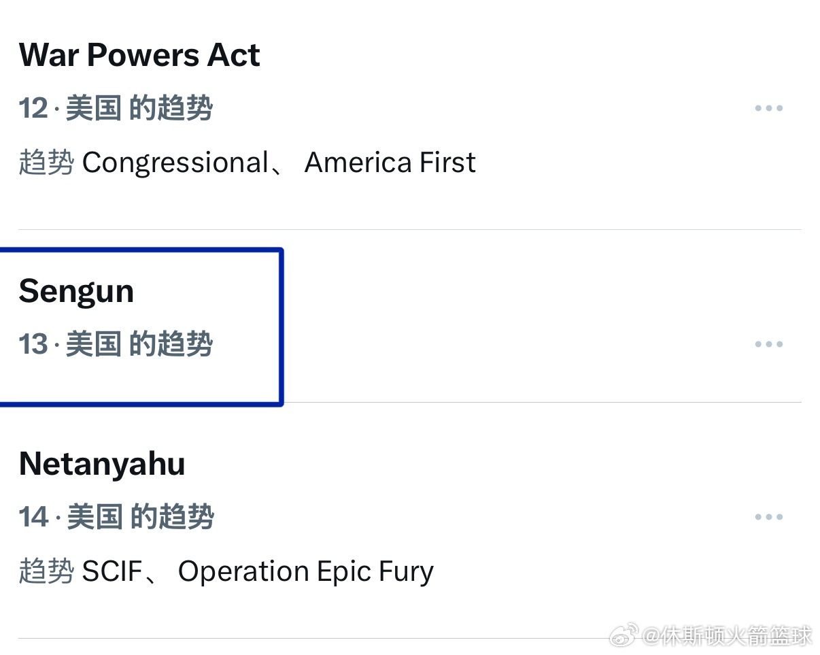Click the 13 · 美国 的趋势 label under Sengun
The height and width of the screenshot is (655, 820).
(x=117, y=343)
